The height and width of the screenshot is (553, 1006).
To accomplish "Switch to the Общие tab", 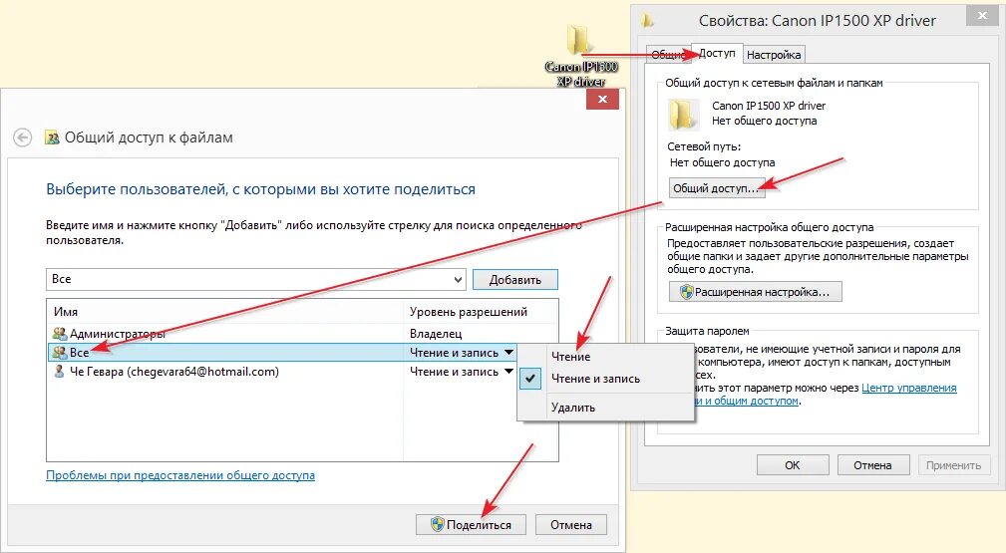I will point(668,55).
